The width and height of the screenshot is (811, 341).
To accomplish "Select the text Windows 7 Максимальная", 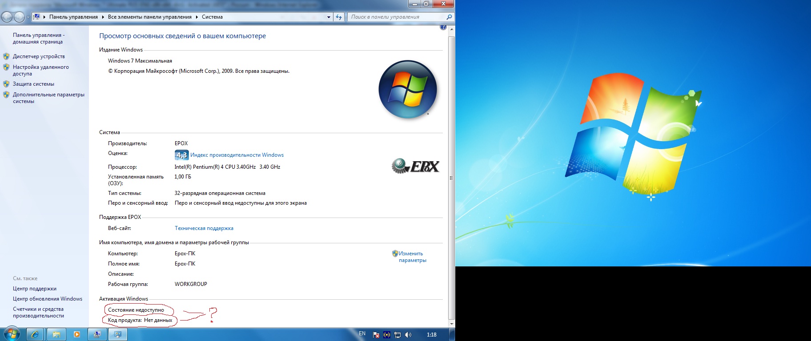I will [140, 61].
